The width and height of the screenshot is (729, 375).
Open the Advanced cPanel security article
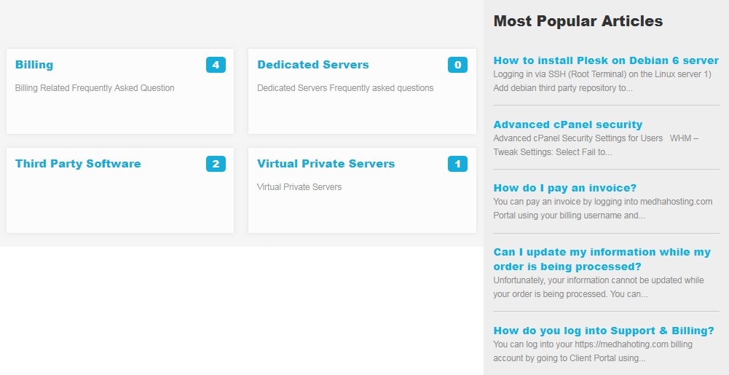click(x=567, y=125)
